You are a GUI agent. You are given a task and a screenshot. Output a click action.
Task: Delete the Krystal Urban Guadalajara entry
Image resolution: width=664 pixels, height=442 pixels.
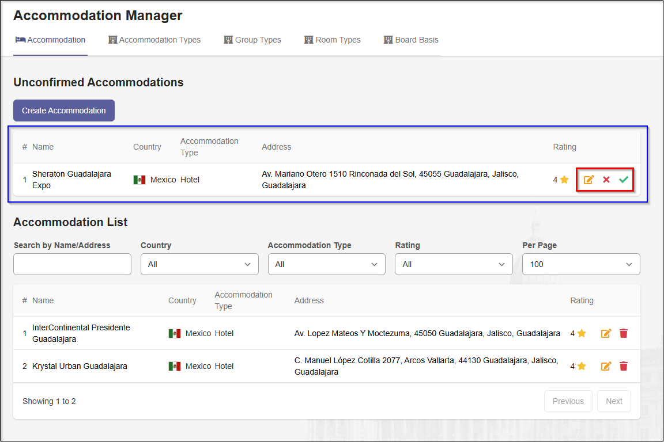[624, 366]
